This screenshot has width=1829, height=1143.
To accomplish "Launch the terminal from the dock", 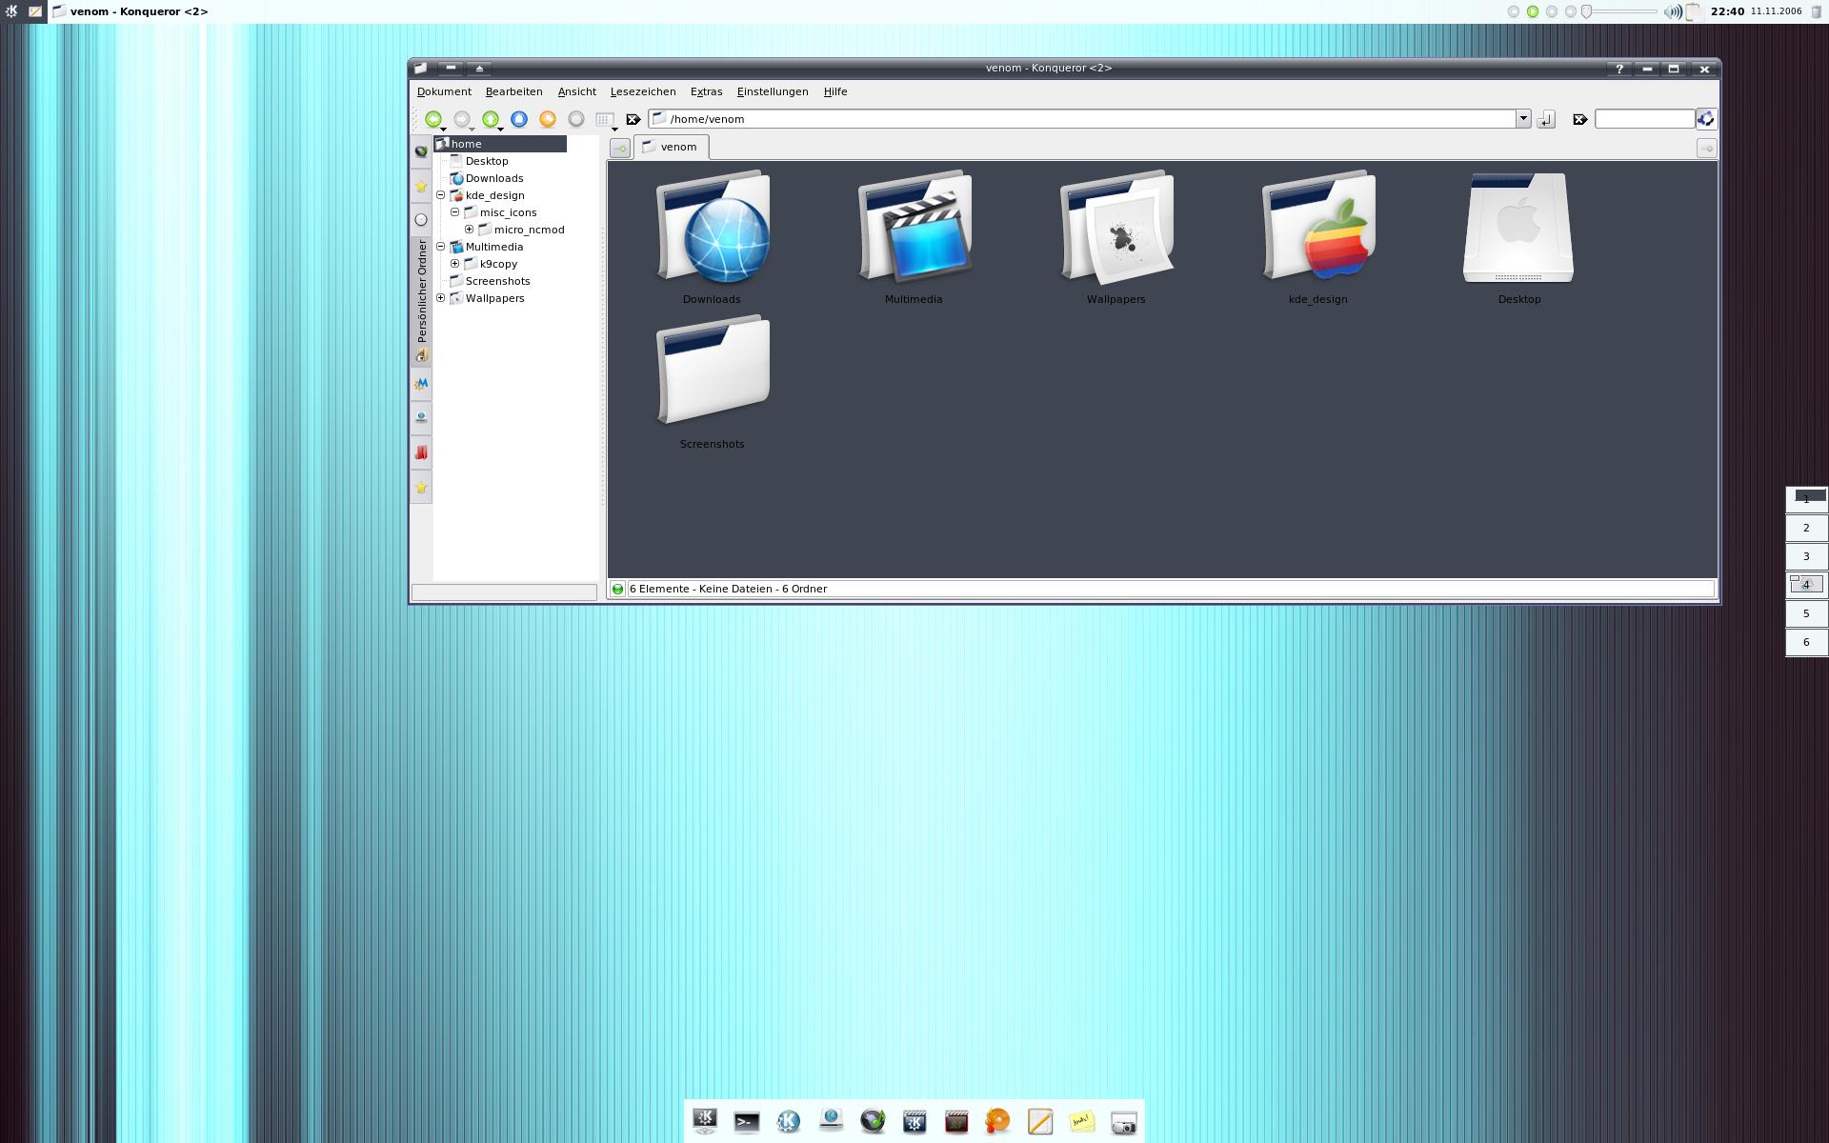I will point(747,1122).
